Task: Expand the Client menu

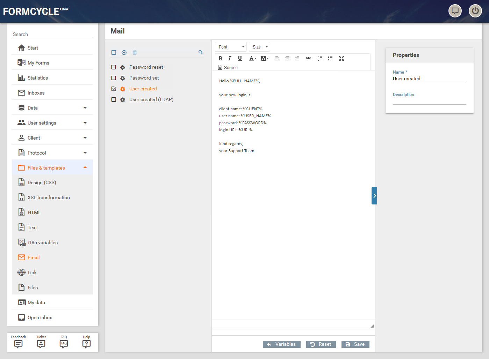Action: (x=52, y=138)
